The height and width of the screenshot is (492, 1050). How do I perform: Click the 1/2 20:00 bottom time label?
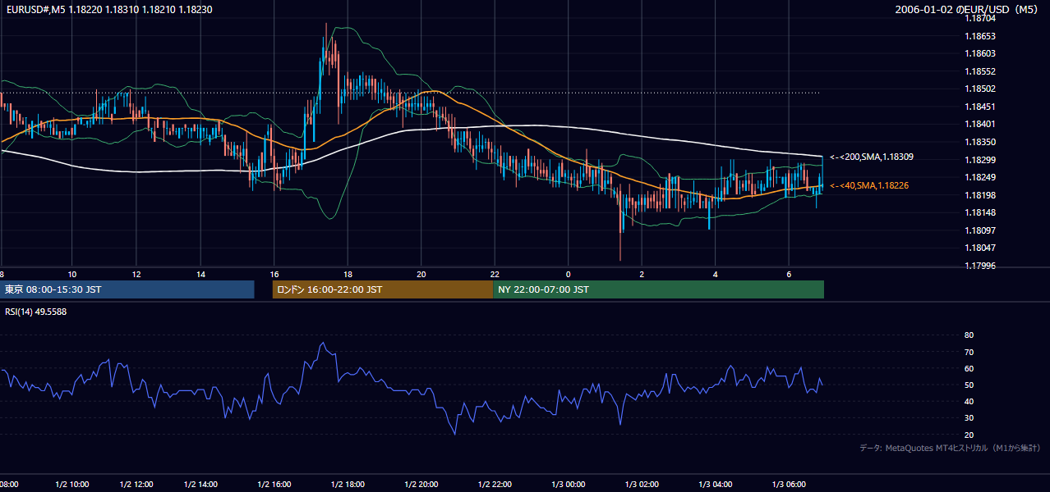pyautogui.click(x=421, y=484)
